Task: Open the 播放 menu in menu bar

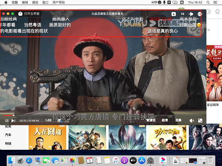Action: pos(35,2)
